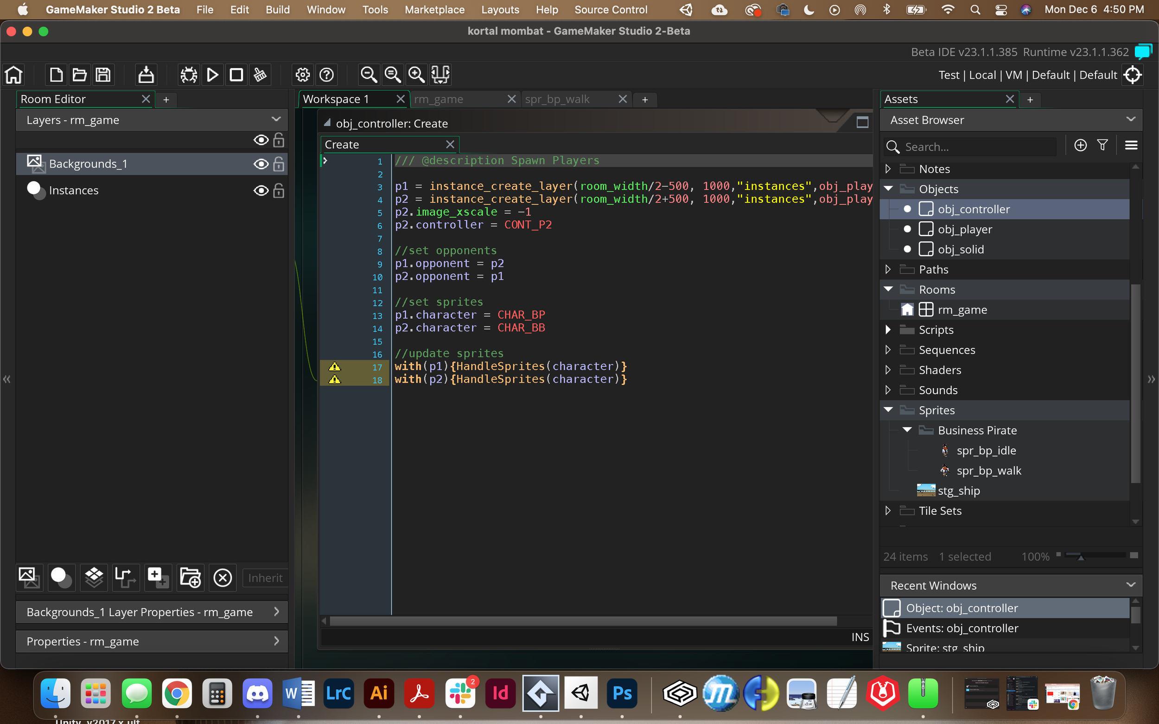Image resolution: width=1159 pixels, height=724 pixels.
Task: Collapse the Objects folder
Action: [x=888, y=189]
